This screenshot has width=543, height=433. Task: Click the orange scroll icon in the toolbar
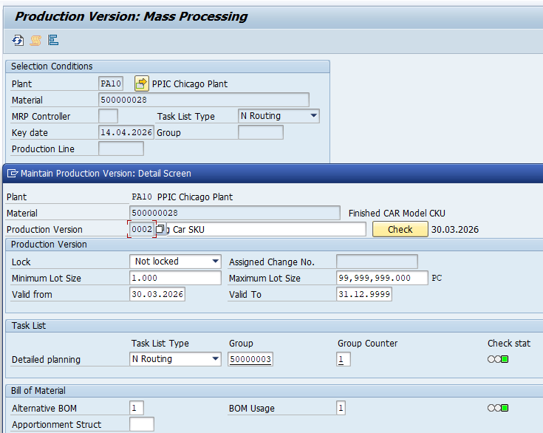point(35,41)
